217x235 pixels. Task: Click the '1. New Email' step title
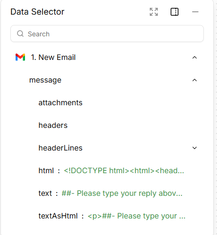pyautogui.click(x=53, y=57)
